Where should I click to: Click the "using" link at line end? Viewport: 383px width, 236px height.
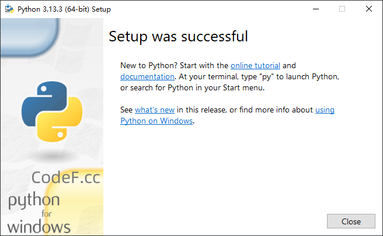pos(325,110)
